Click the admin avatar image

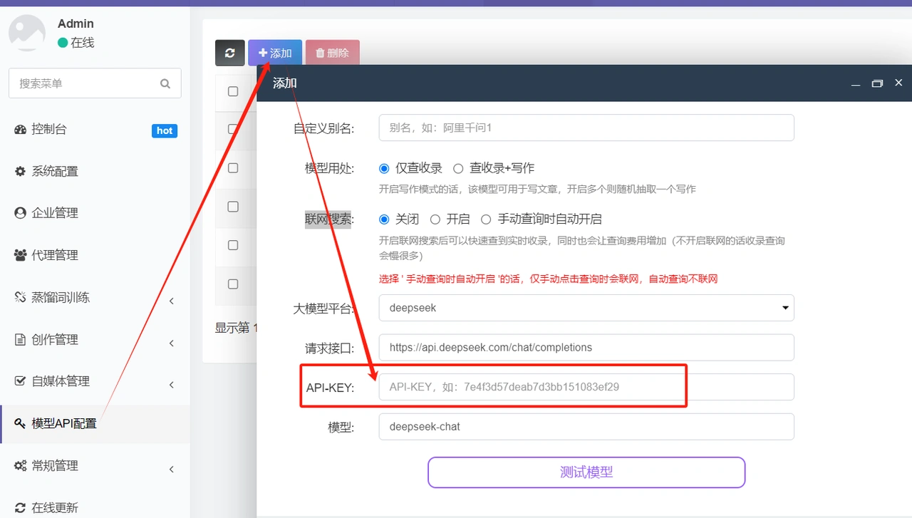pyautogui.click(x=27, y=32)
